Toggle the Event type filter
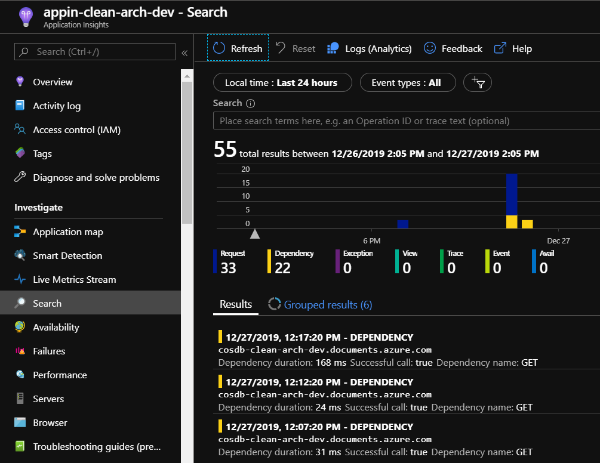The width and height of the screenshot is (600, 463). pyautogui.click(x=497, y=262)
